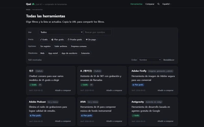Toggle the App de escritorio platform filter
This screenshot has width=204, height=127.
(69, 53)
